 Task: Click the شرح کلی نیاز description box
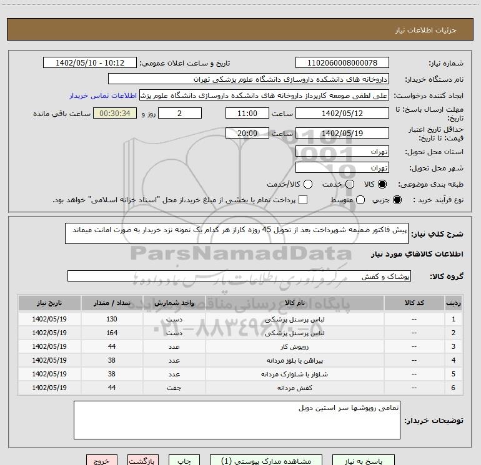[x=237, y=233]
